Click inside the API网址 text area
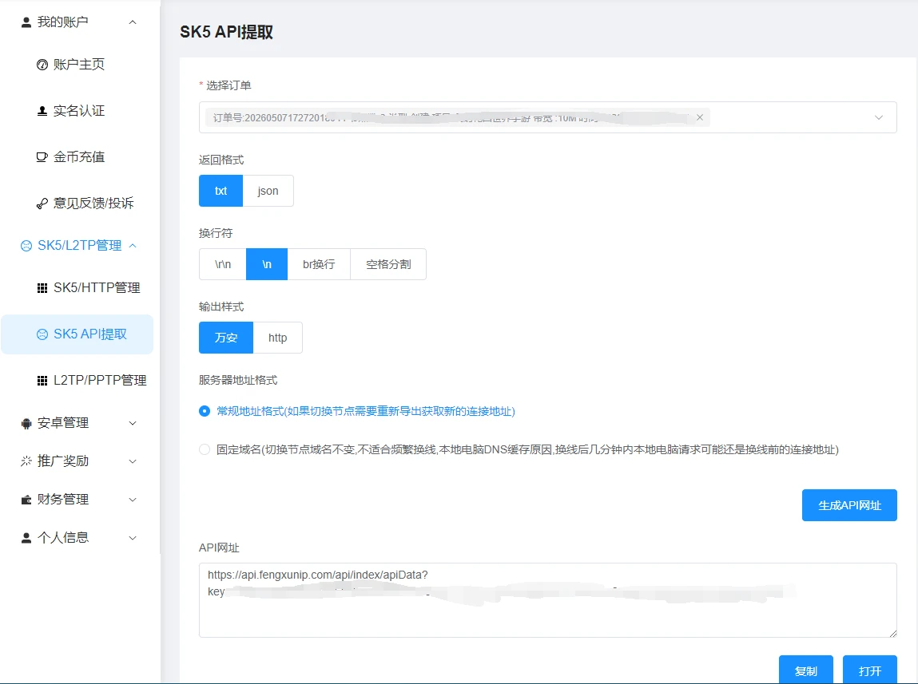 point(548,600)
